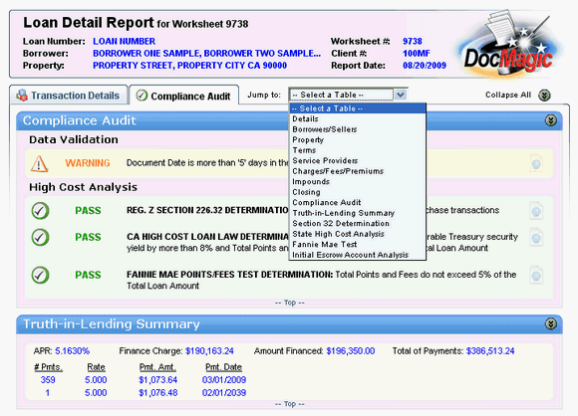The image size is (578, 416).
Task: Click the Collapse All round arrow icon
Action: [544, 96]
